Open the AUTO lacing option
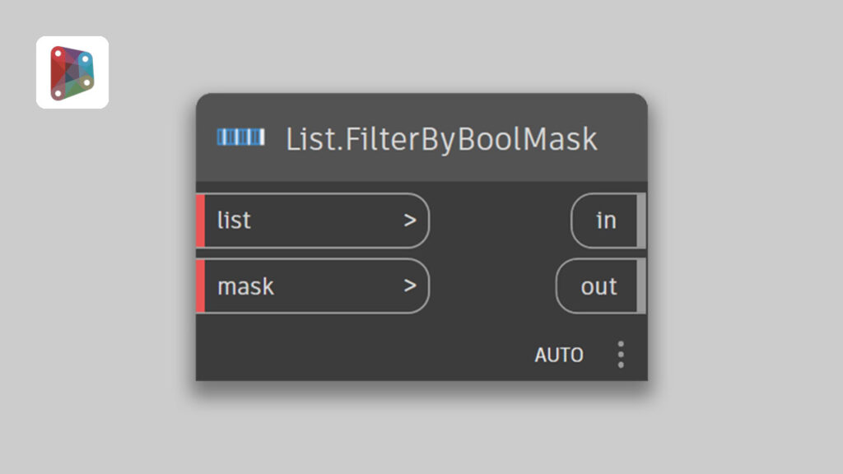Viewport: 843px width, 474px height. 559,355
